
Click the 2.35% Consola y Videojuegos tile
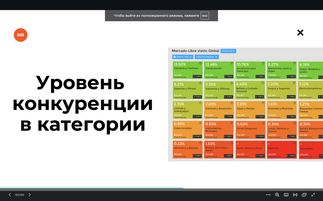[188, 110]
